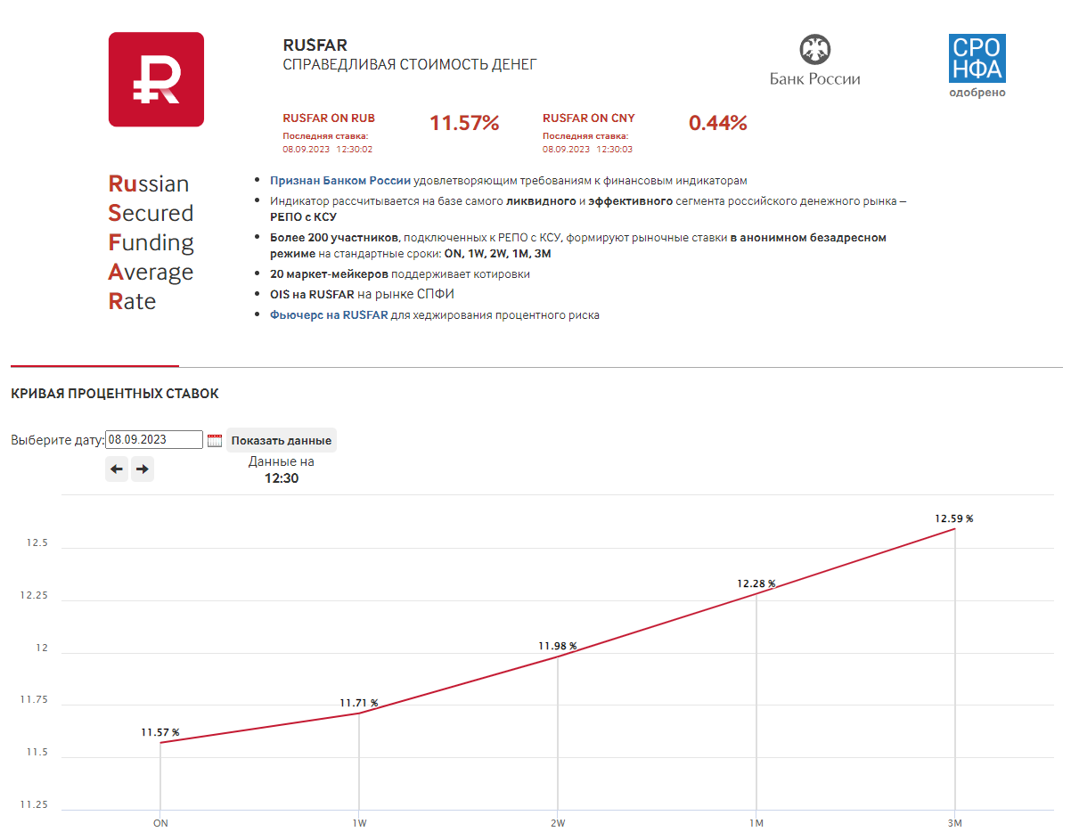
Task: Click the ON x-axis label
Action: coord(160,823)
